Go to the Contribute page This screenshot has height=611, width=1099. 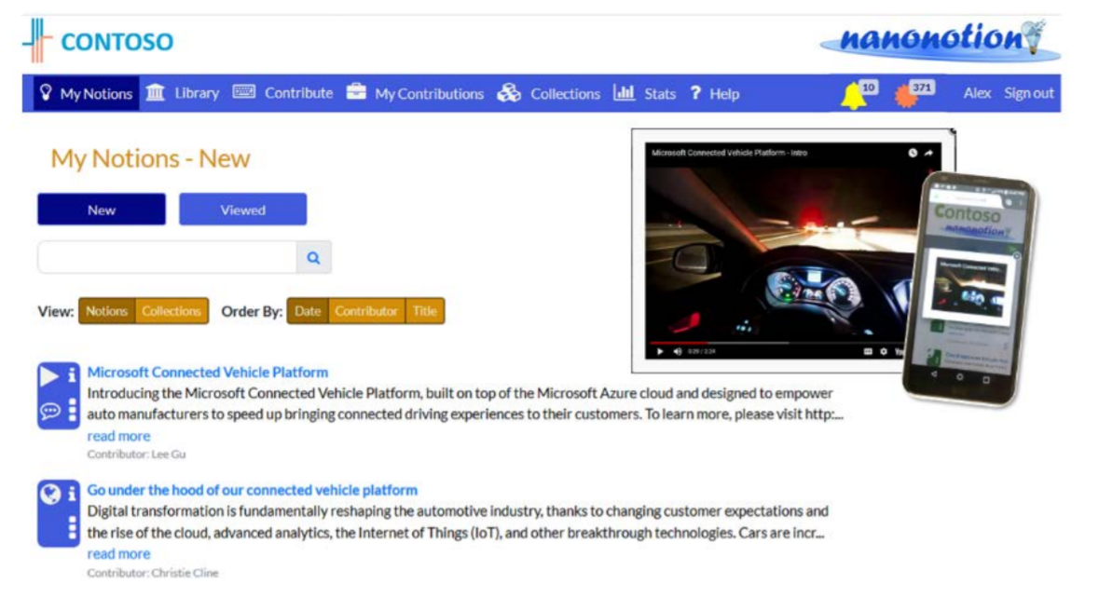282,93
